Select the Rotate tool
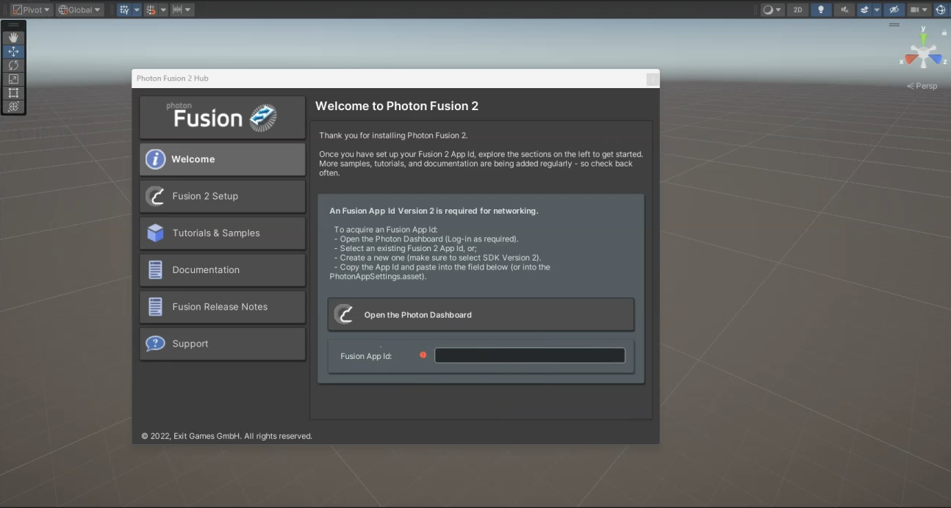The image size is (951, 508). (x=13, y=65)
